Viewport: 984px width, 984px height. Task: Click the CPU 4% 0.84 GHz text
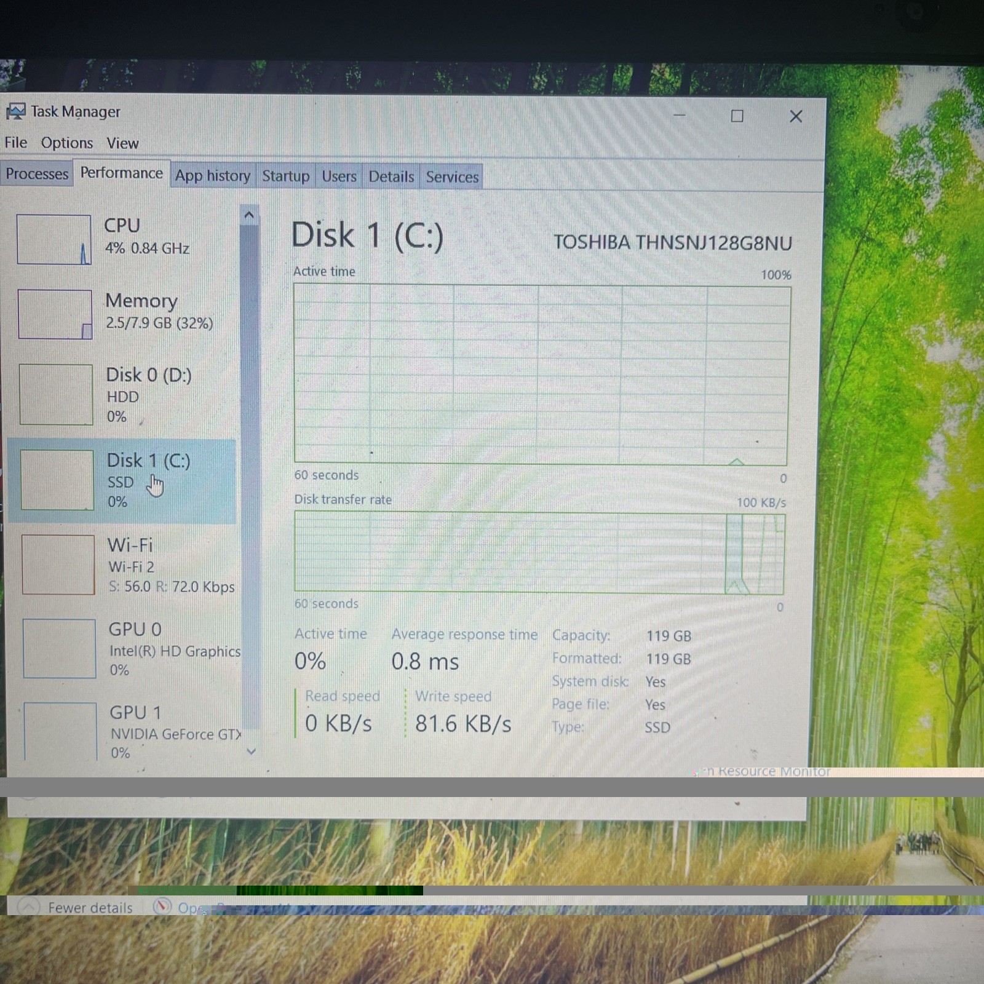(x=147, y=248)
